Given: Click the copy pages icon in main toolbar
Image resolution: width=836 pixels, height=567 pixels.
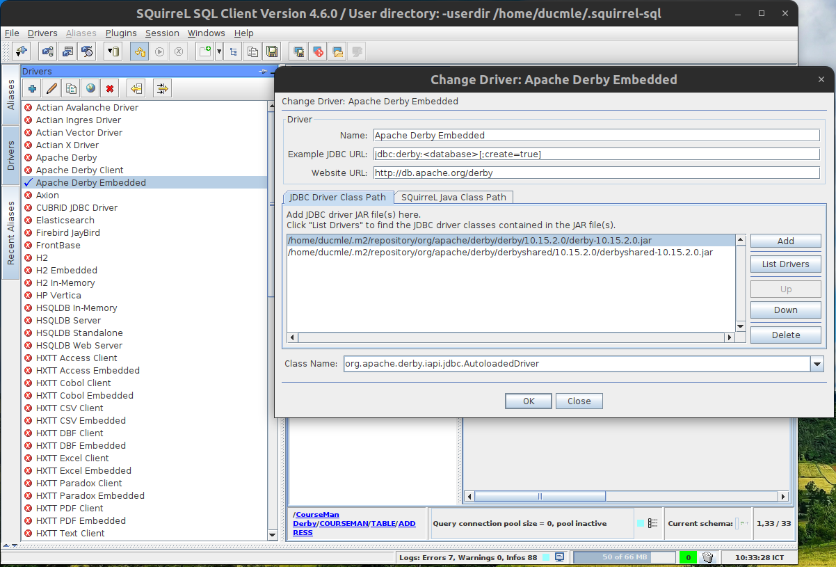Looking at the screenshot, I should coord(252,51).
